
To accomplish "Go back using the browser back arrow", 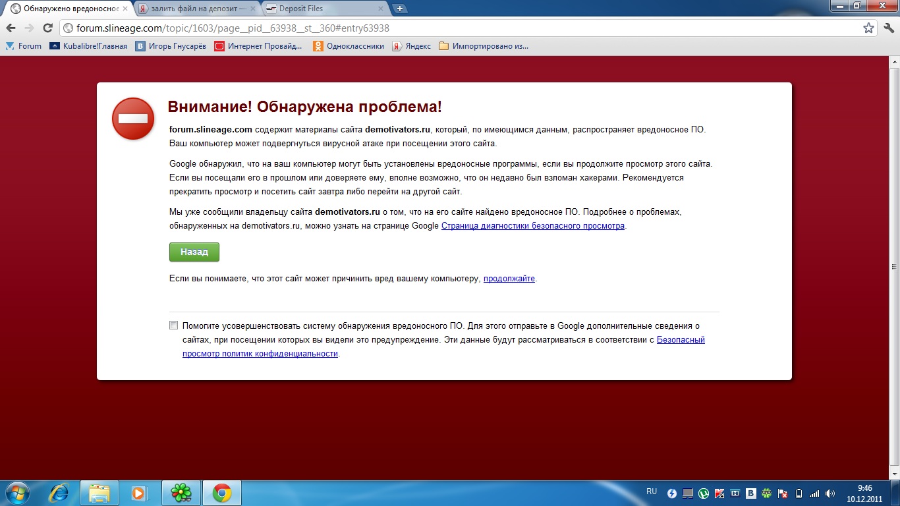I will point(11,28).
